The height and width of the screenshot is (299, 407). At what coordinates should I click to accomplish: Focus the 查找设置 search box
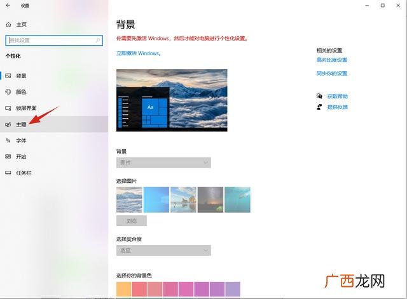(x=54, y=41)
